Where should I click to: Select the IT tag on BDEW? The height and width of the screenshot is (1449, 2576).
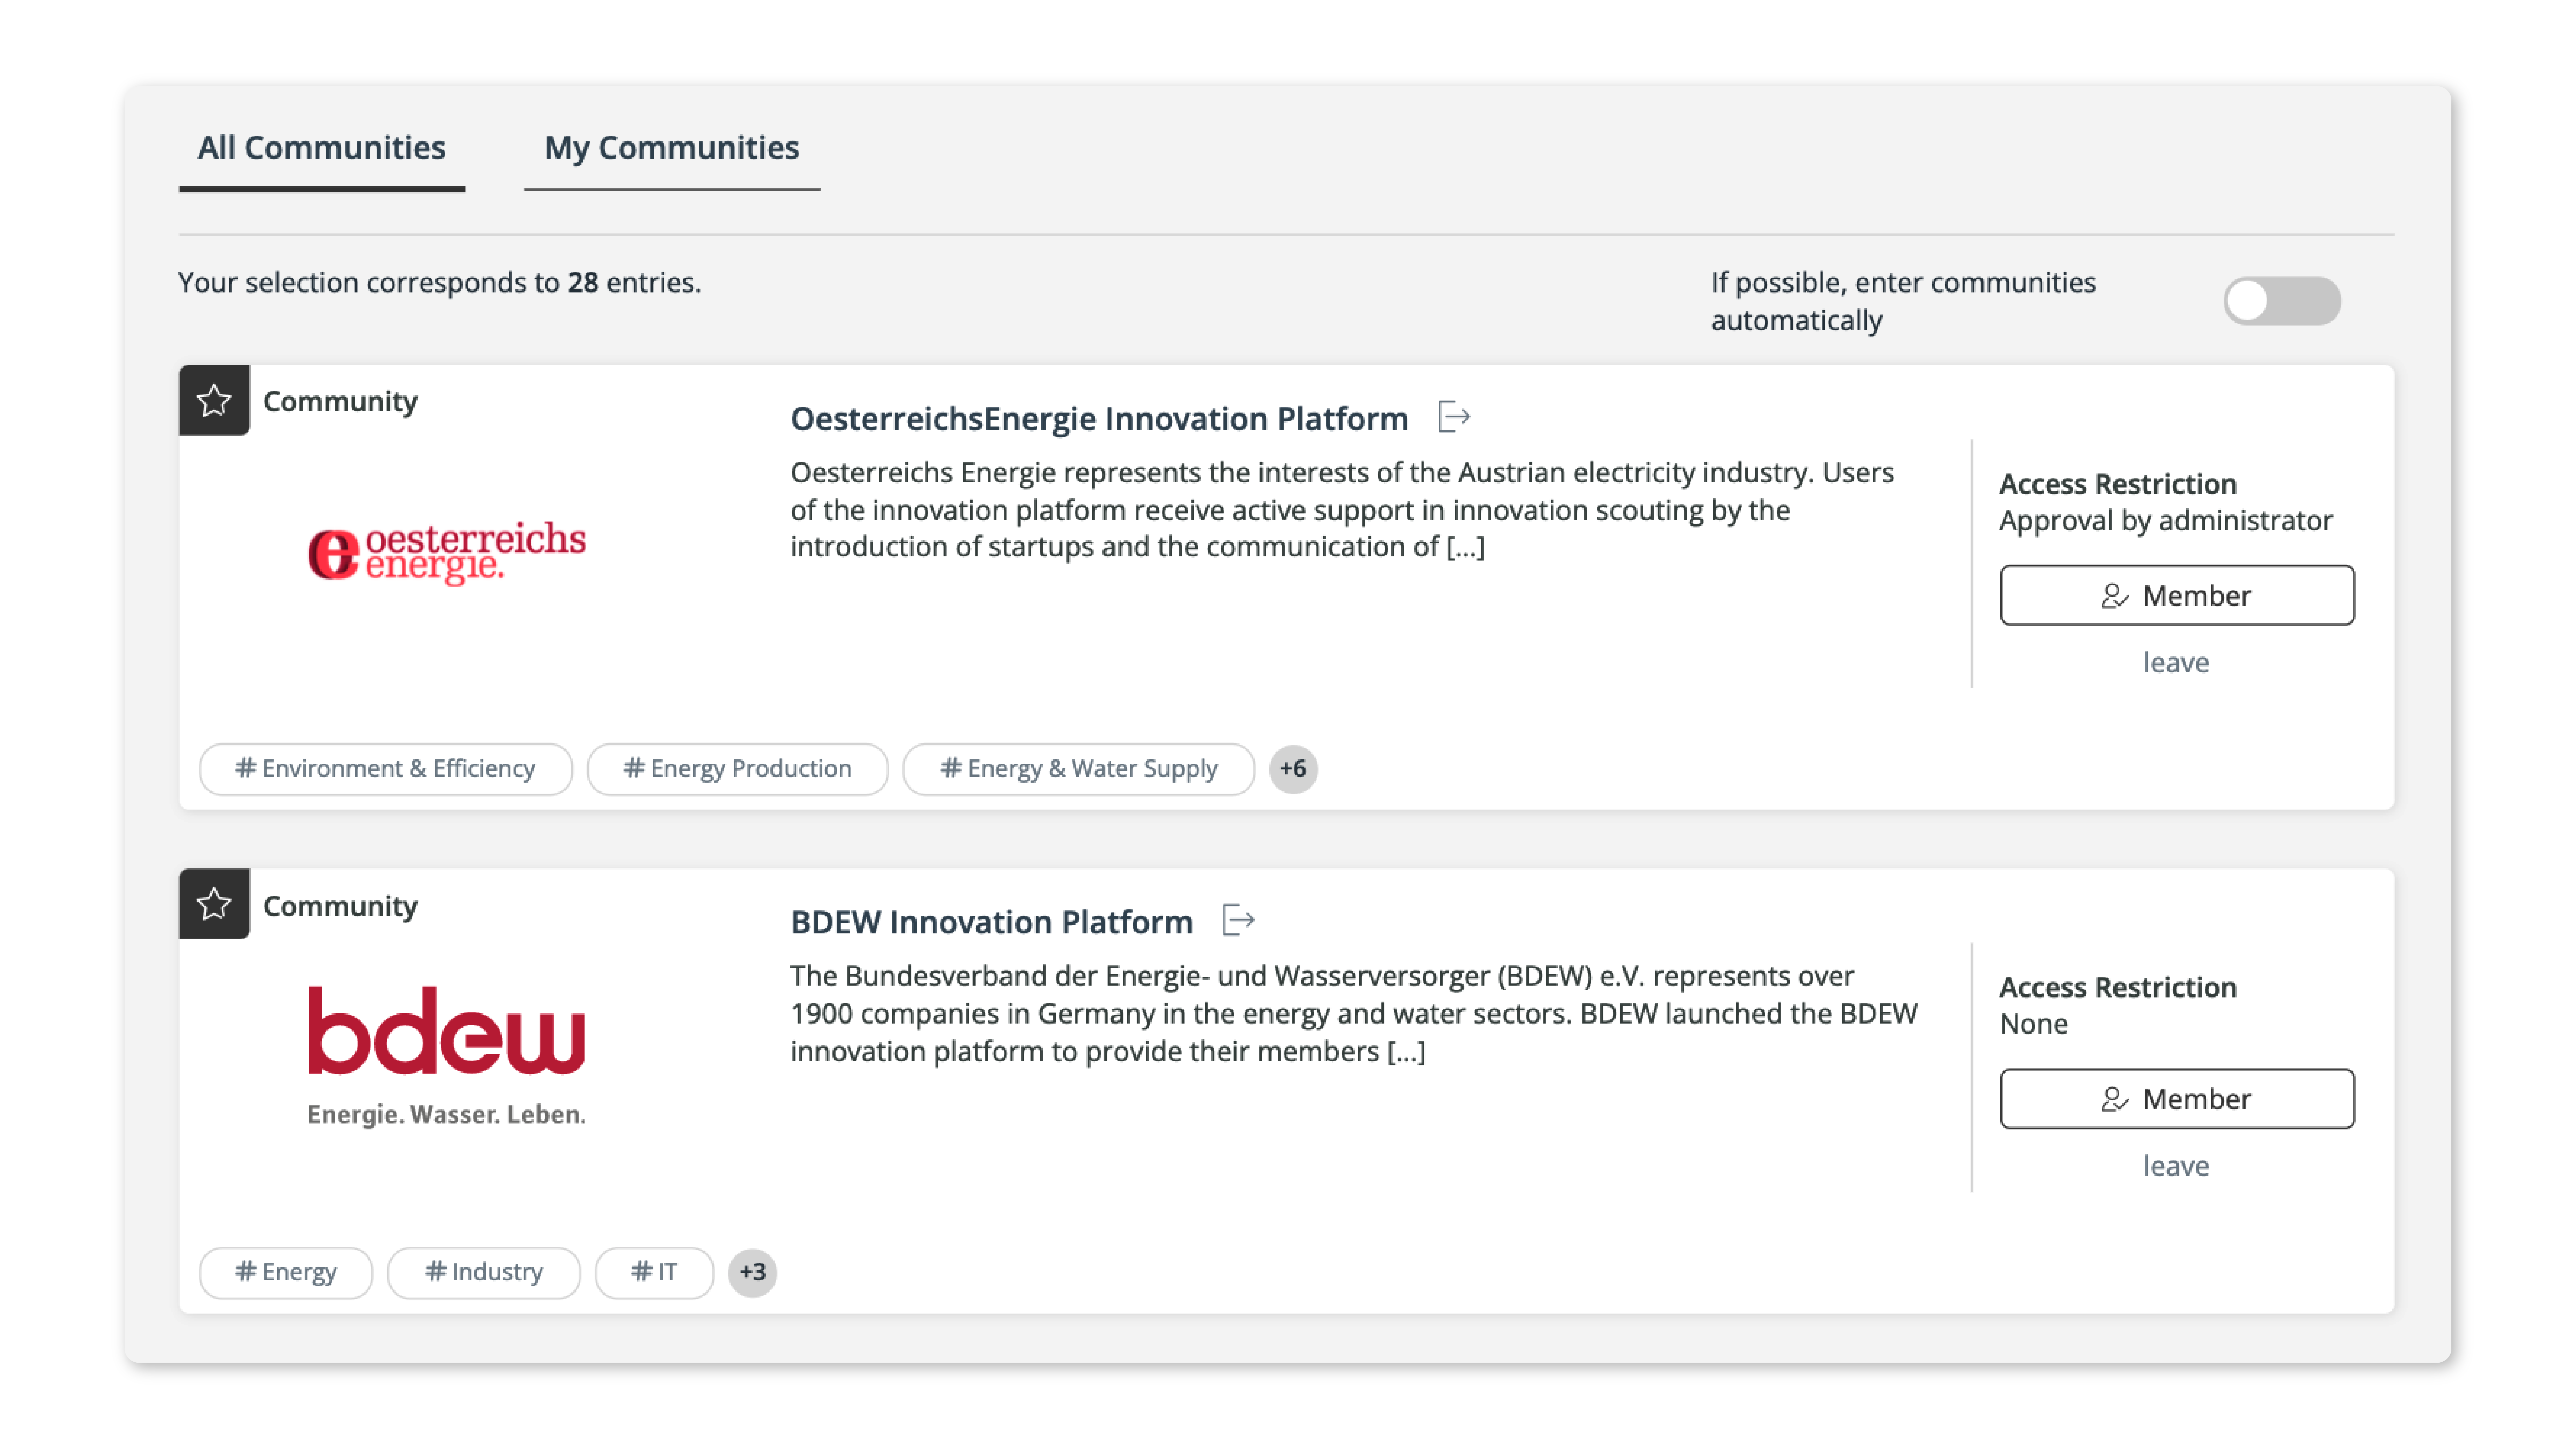(654, 1273)
